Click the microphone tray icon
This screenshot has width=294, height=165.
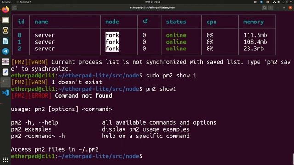(x=283, y=2)
